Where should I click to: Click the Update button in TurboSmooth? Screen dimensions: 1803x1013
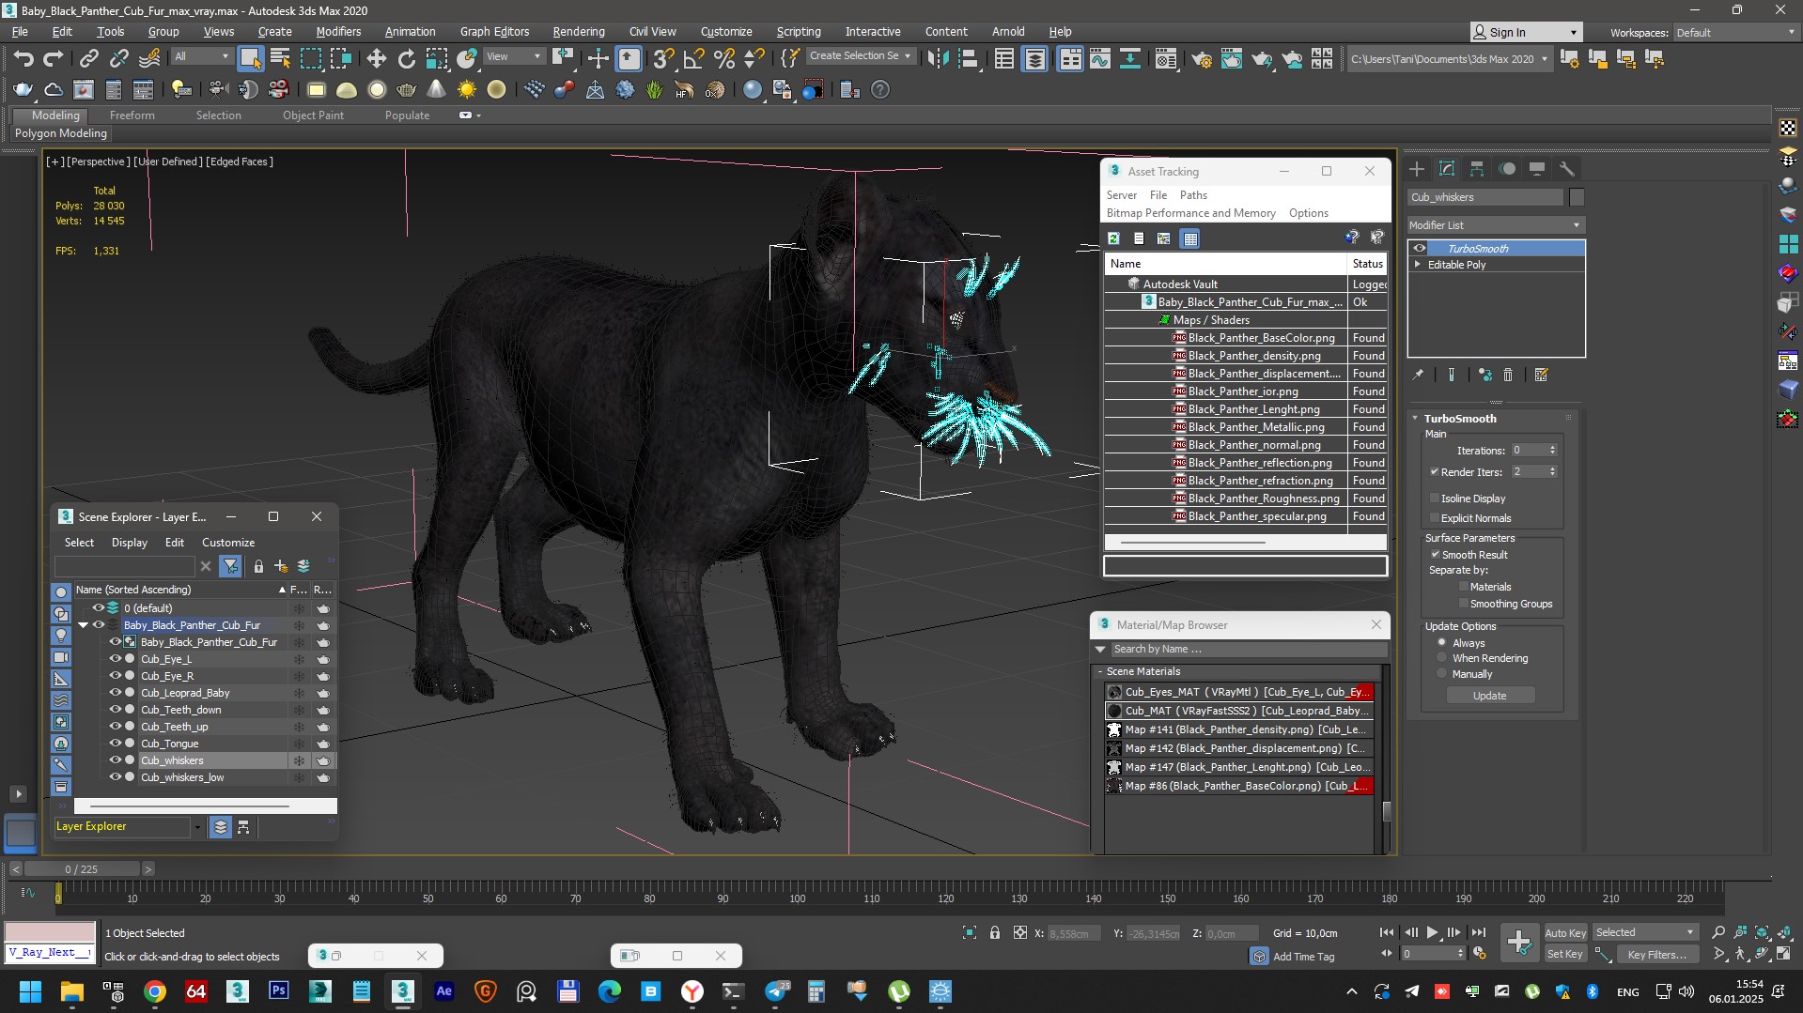click(1490, 696)
